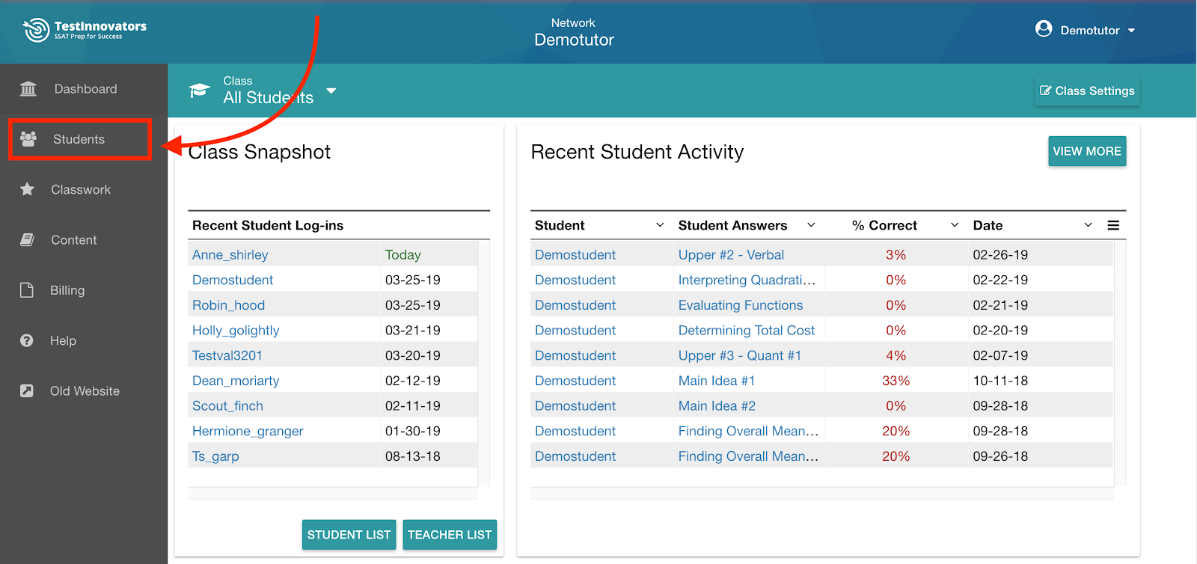Click the Content book icon

[x=27, y=239]
